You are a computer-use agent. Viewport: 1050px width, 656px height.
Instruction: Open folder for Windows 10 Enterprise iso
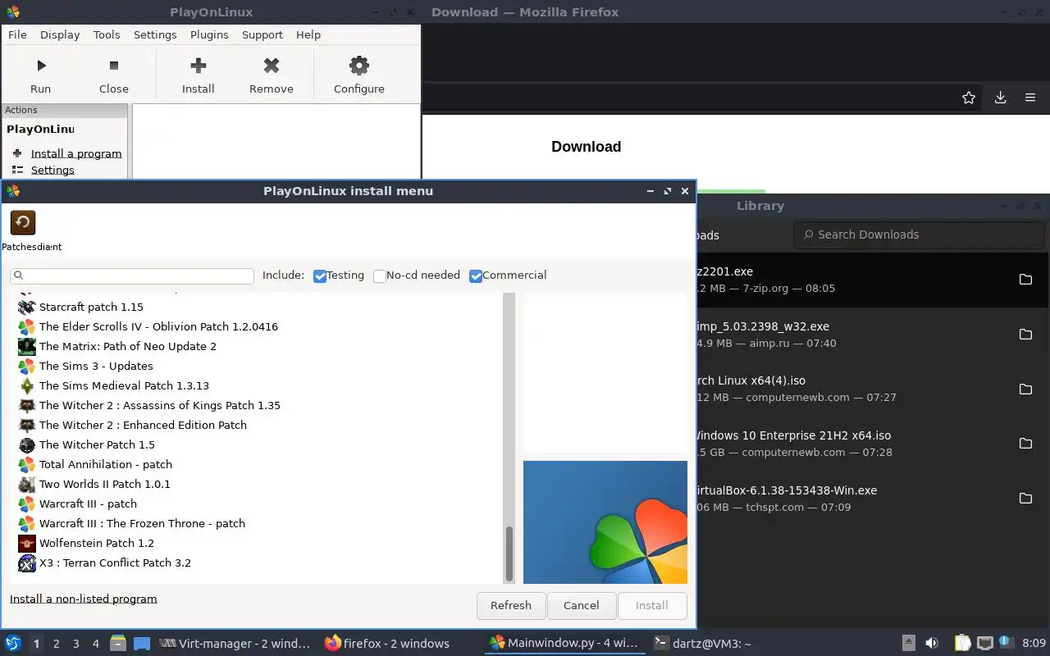click(1025, 444)
